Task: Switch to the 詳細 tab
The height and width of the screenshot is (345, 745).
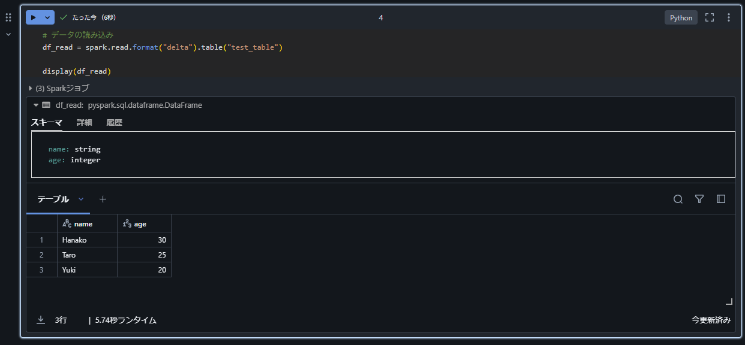Action: click(x=84, y=122)
